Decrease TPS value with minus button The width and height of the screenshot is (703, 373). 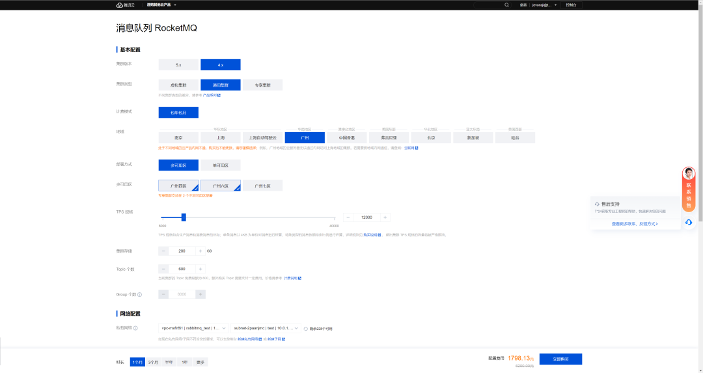(x=348, y=217)
